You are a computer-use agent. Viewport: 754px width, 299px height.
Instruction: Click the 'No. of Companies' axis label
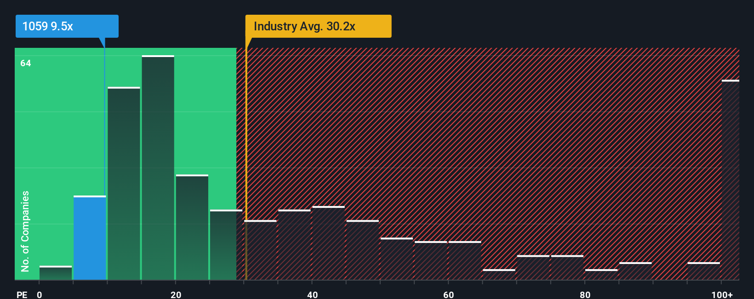click(25, 231)
